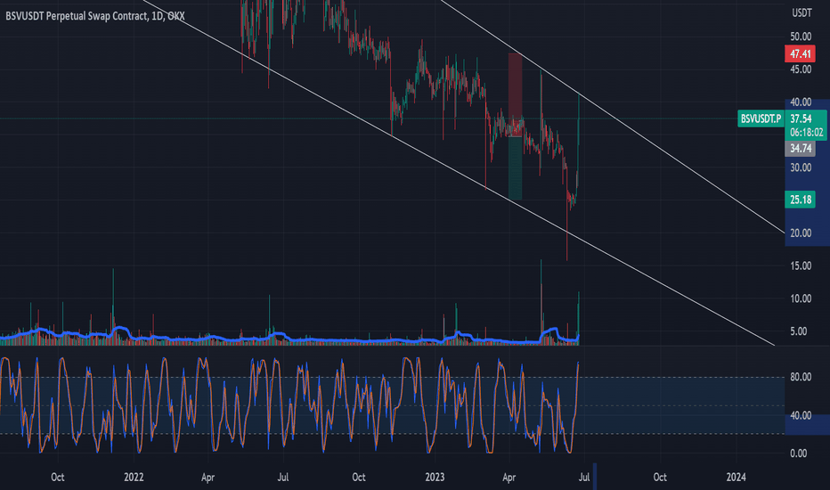Click the 2024 label on the time axis
This screenshot has height=490, width=830.
click(736, 478)
